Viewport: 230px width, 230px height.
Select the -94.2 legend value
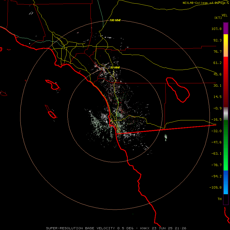pyautogui.click(x=216, y=176)
